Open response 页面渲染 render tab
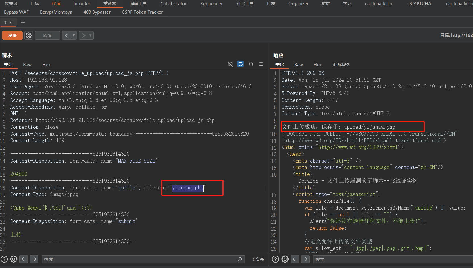The height and width of the screenshot is (268, 473). [341, 65]
